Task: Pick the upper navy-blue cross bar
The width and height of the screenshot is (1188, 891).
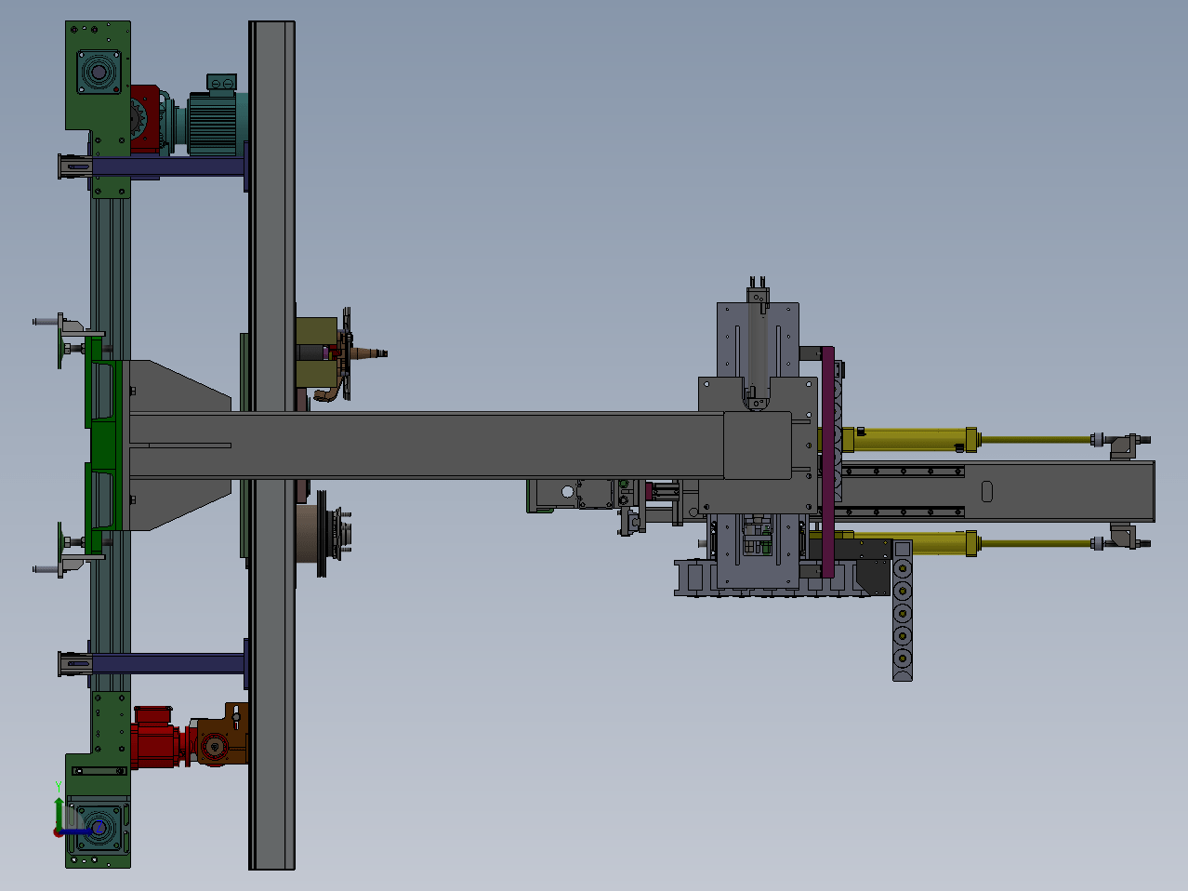Action: point(167,167)
